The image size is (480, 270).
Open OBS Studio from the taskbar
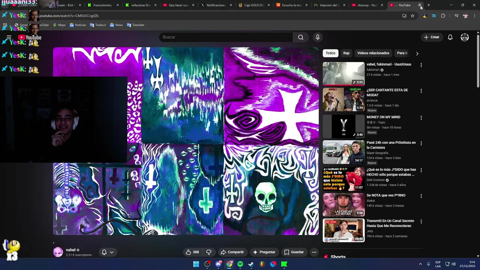[x=207, y=264]
